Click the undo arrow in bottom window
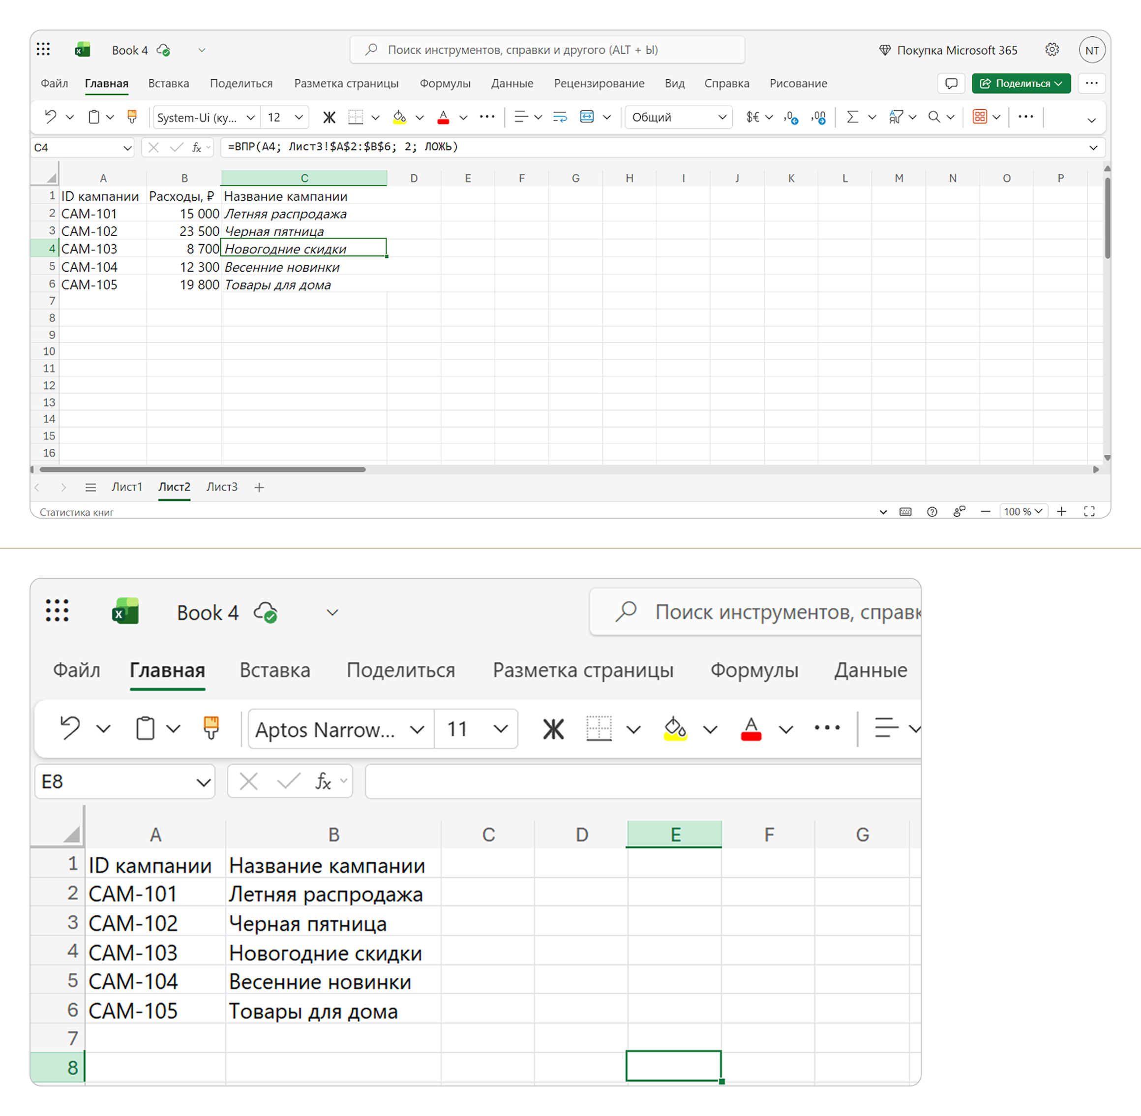Viewport: 1141px width, 1116px height. click(x=70, y=729)
